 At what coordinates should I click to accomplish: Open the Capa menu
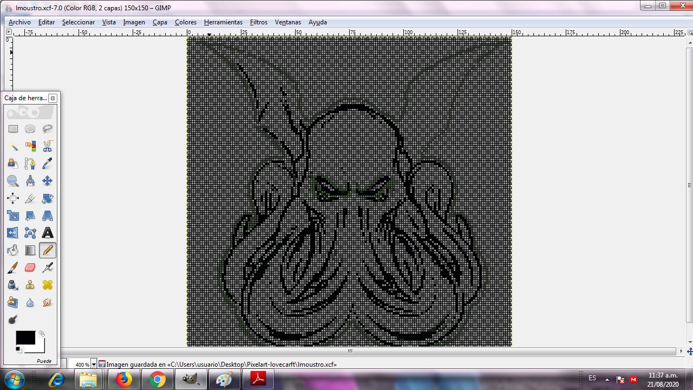[x=160, y=22]
